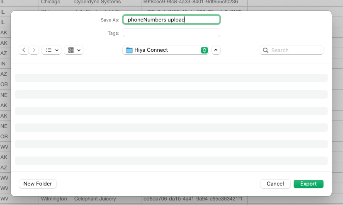Open the dropdown arrow beside list view

click(x=57, y=50)
